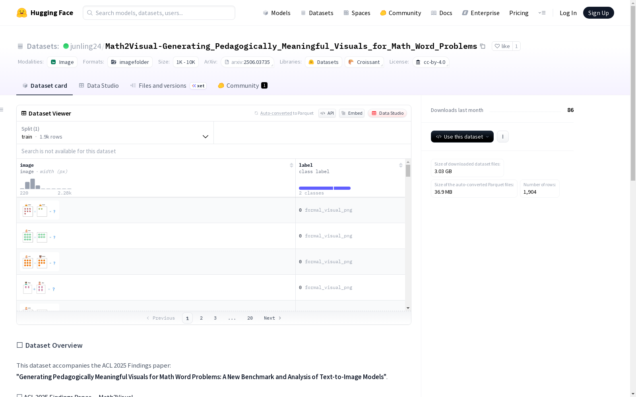Open the Image modality tag
This screenshot has height=397, width=636.
(62, 62)
